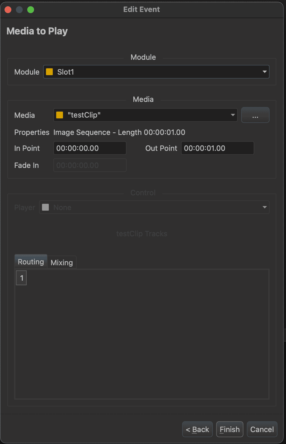The width and height of the screenshot is (286, 444).
Task: Close the window with red button
Action: (x=8, y=10)
